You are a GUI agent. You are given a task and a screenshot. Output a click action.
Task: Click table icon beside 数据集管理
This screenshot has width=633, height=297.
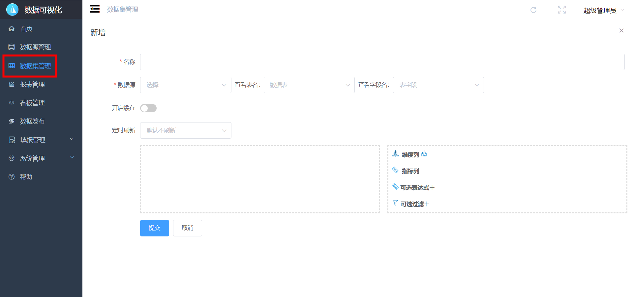12,66
